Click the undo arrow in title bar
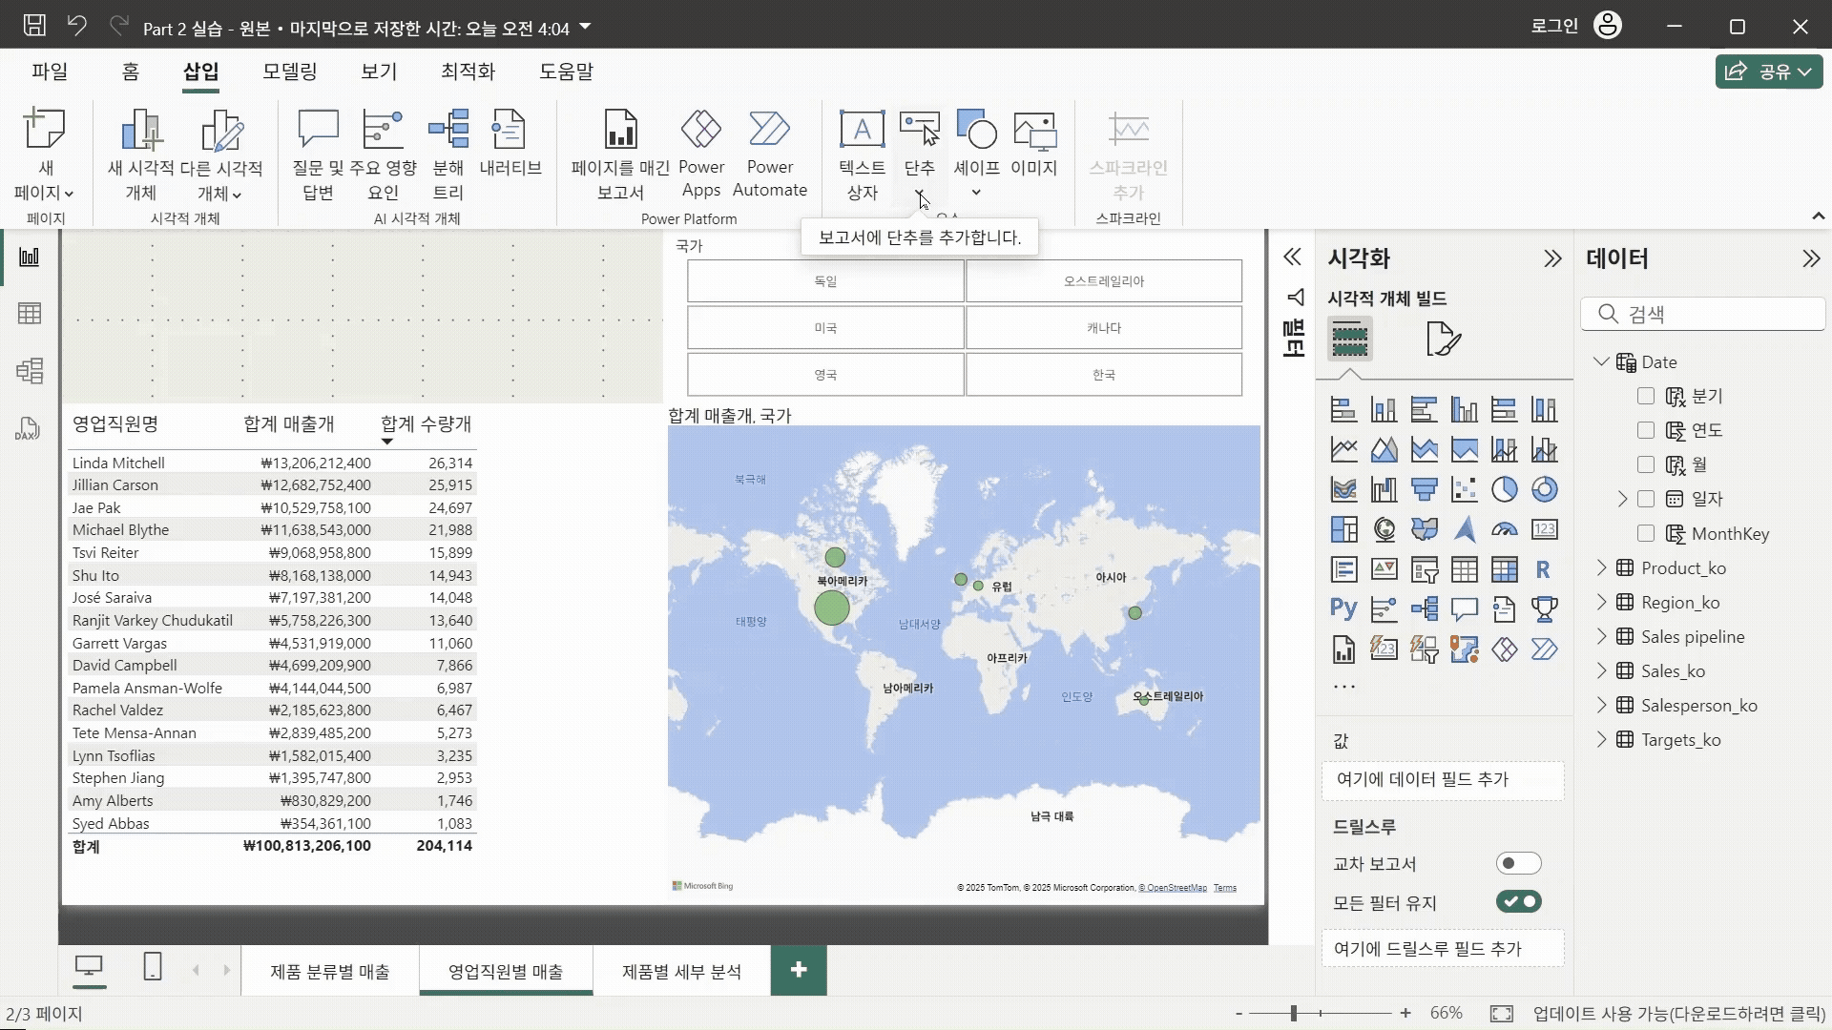This screenshot has width=1832, height=1030. (x=77, y=26)
